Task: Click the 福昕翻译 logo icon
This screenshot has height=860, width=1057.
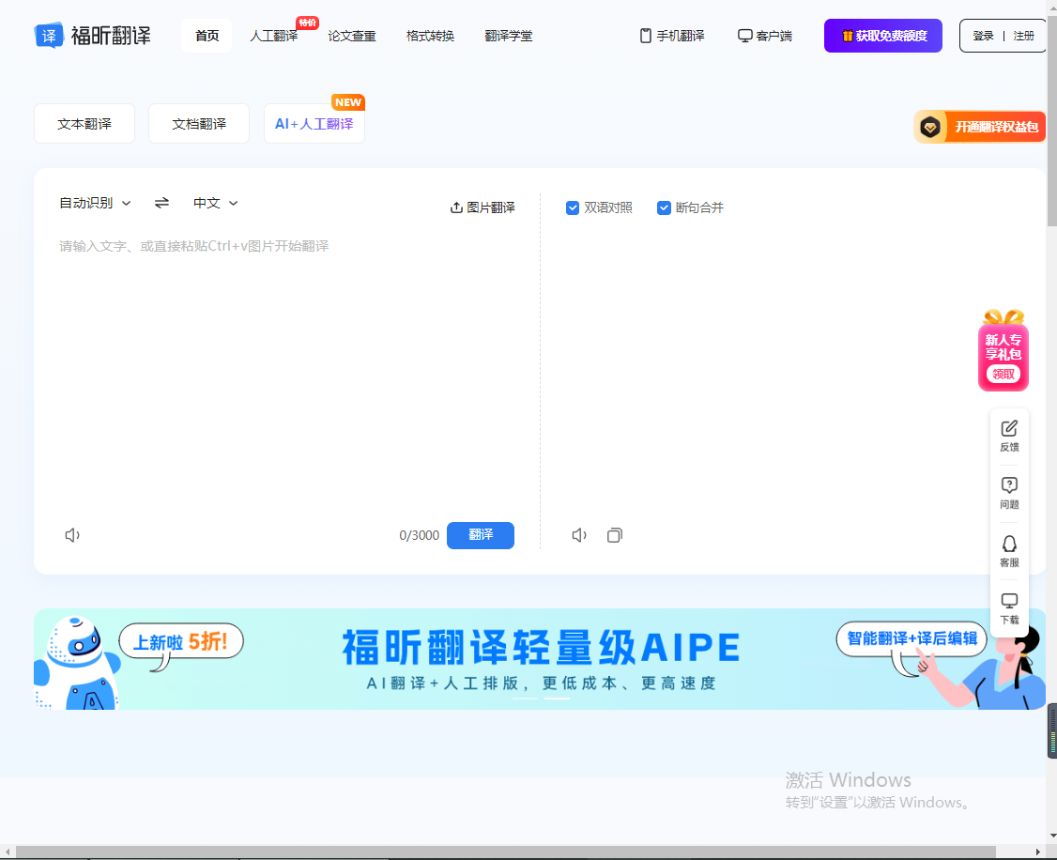Action: pyautogui.click(x=49, y=36)
